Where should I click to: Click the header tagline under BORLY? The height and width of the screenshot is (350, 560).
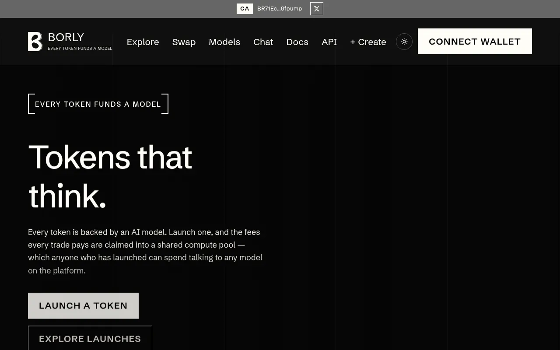pos(80,49)
